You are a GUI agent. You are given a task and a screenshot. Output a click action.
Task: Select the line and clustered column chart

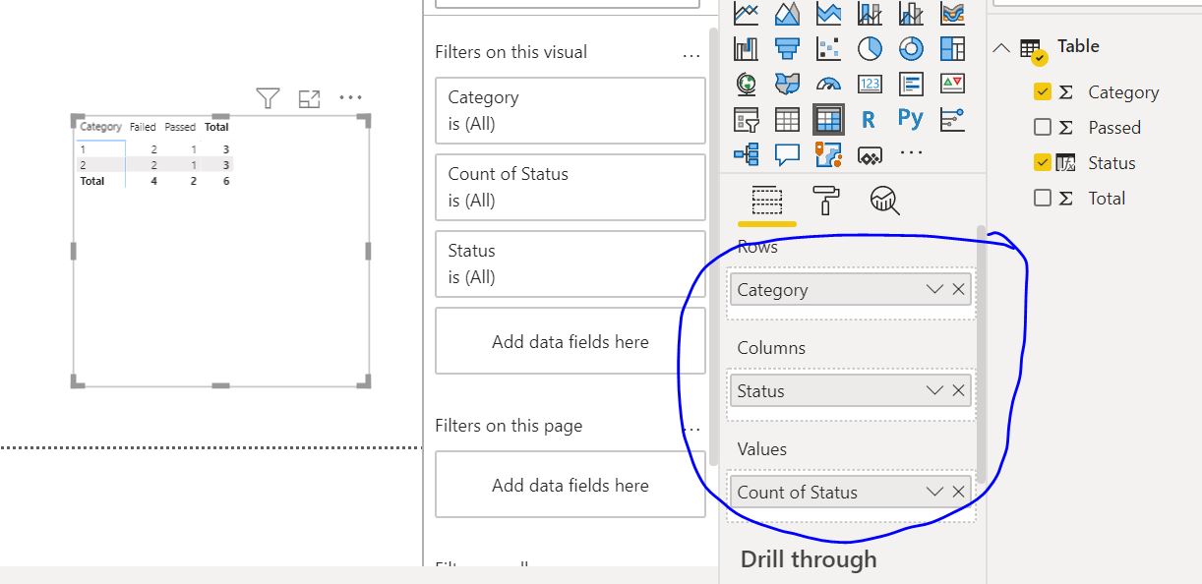[911, 13]
